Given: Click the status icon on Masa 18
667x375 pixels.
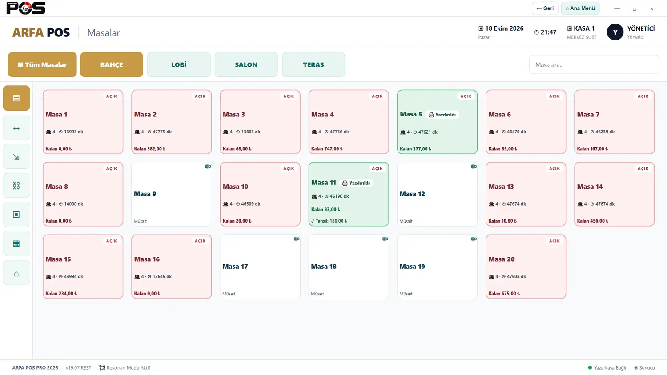Looking at the screenshot, I should (385, 239).
